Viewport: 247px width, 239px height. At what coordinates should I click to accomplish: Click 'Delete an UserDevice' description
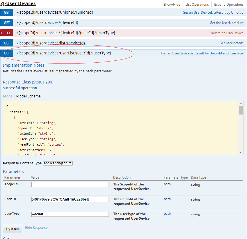coord(227,33)
